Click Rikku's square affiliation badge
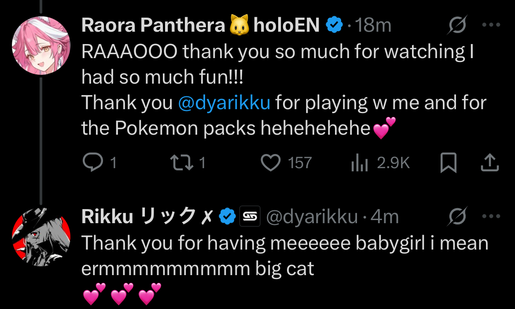515x309 pixels. coord(250,217)
